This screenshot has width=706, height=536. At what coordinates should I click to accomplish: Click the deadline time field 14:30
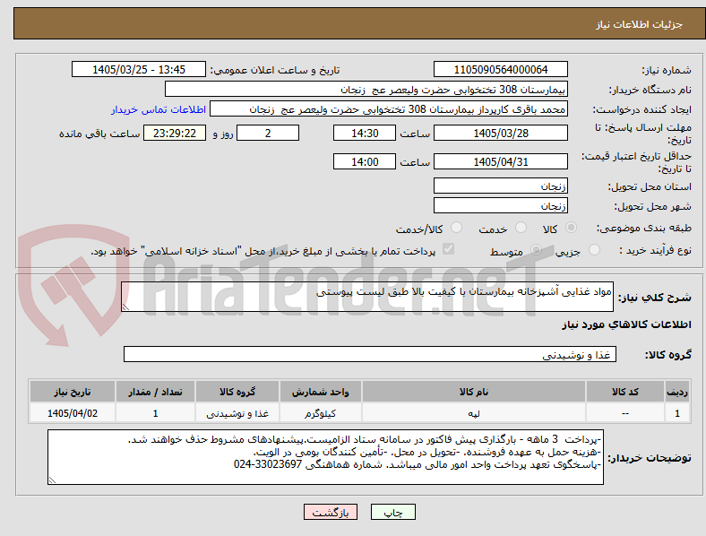click(x=365, y=134)
